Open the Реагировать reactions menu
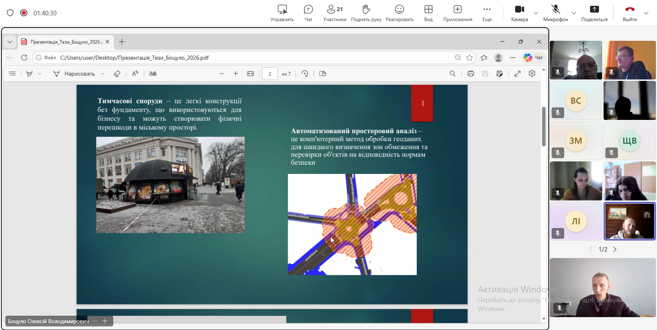This screenshot has height=330, width=657. pos(399,13)
